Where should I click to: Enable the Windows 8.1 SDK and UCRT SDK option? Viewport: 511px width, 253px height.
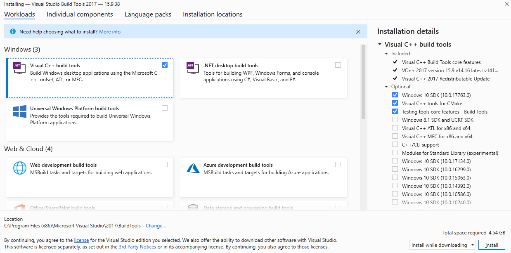[395, 120]
